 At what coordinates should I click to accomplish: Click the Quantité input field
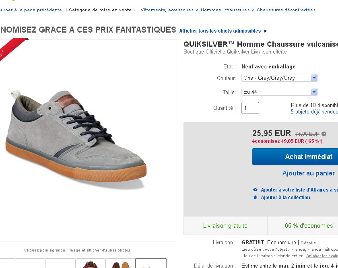tap(250, 108)
